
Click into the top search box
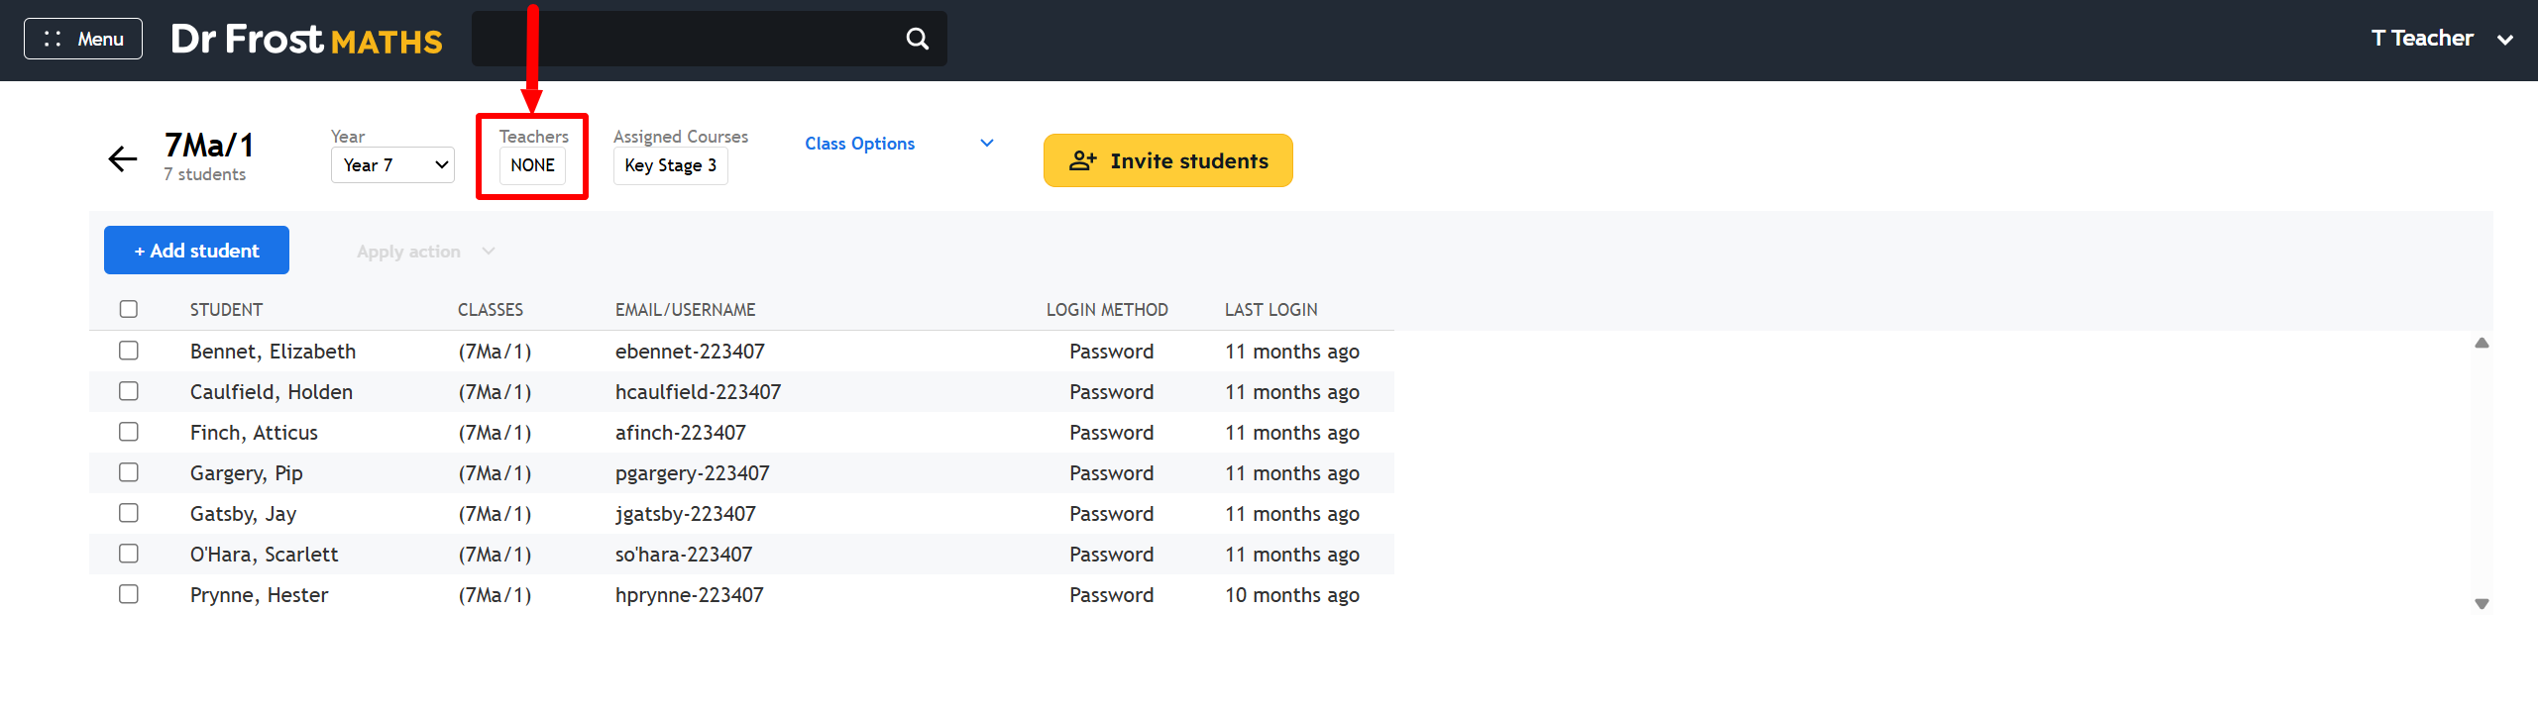pos(684,39)
